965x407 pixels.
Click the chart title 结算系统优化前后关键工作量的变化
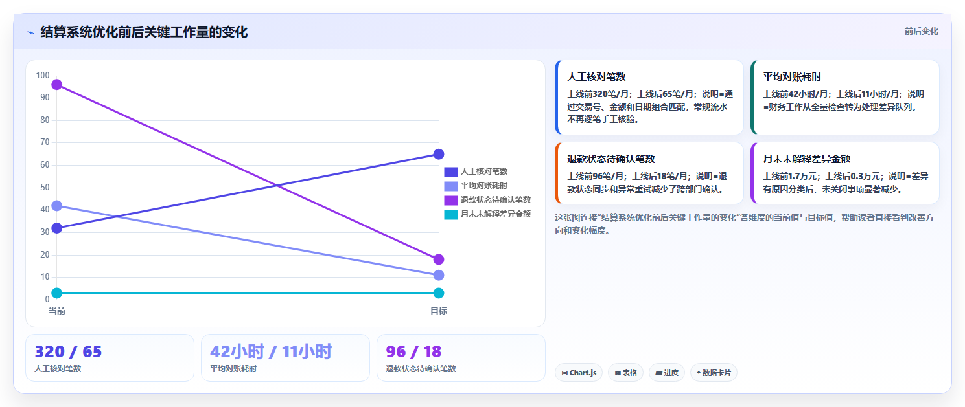(144, 32)
